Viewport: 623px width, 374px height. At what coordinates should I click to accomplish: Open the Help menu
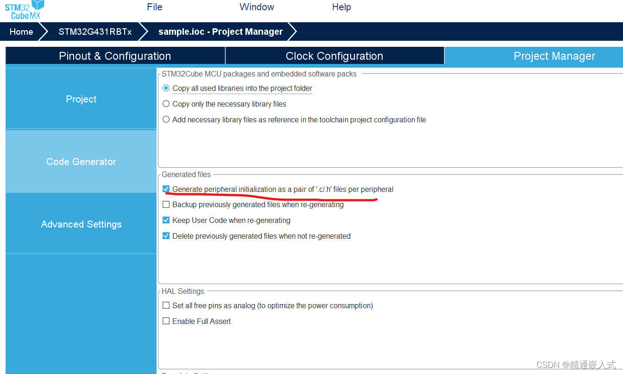(x=342, y=7)
